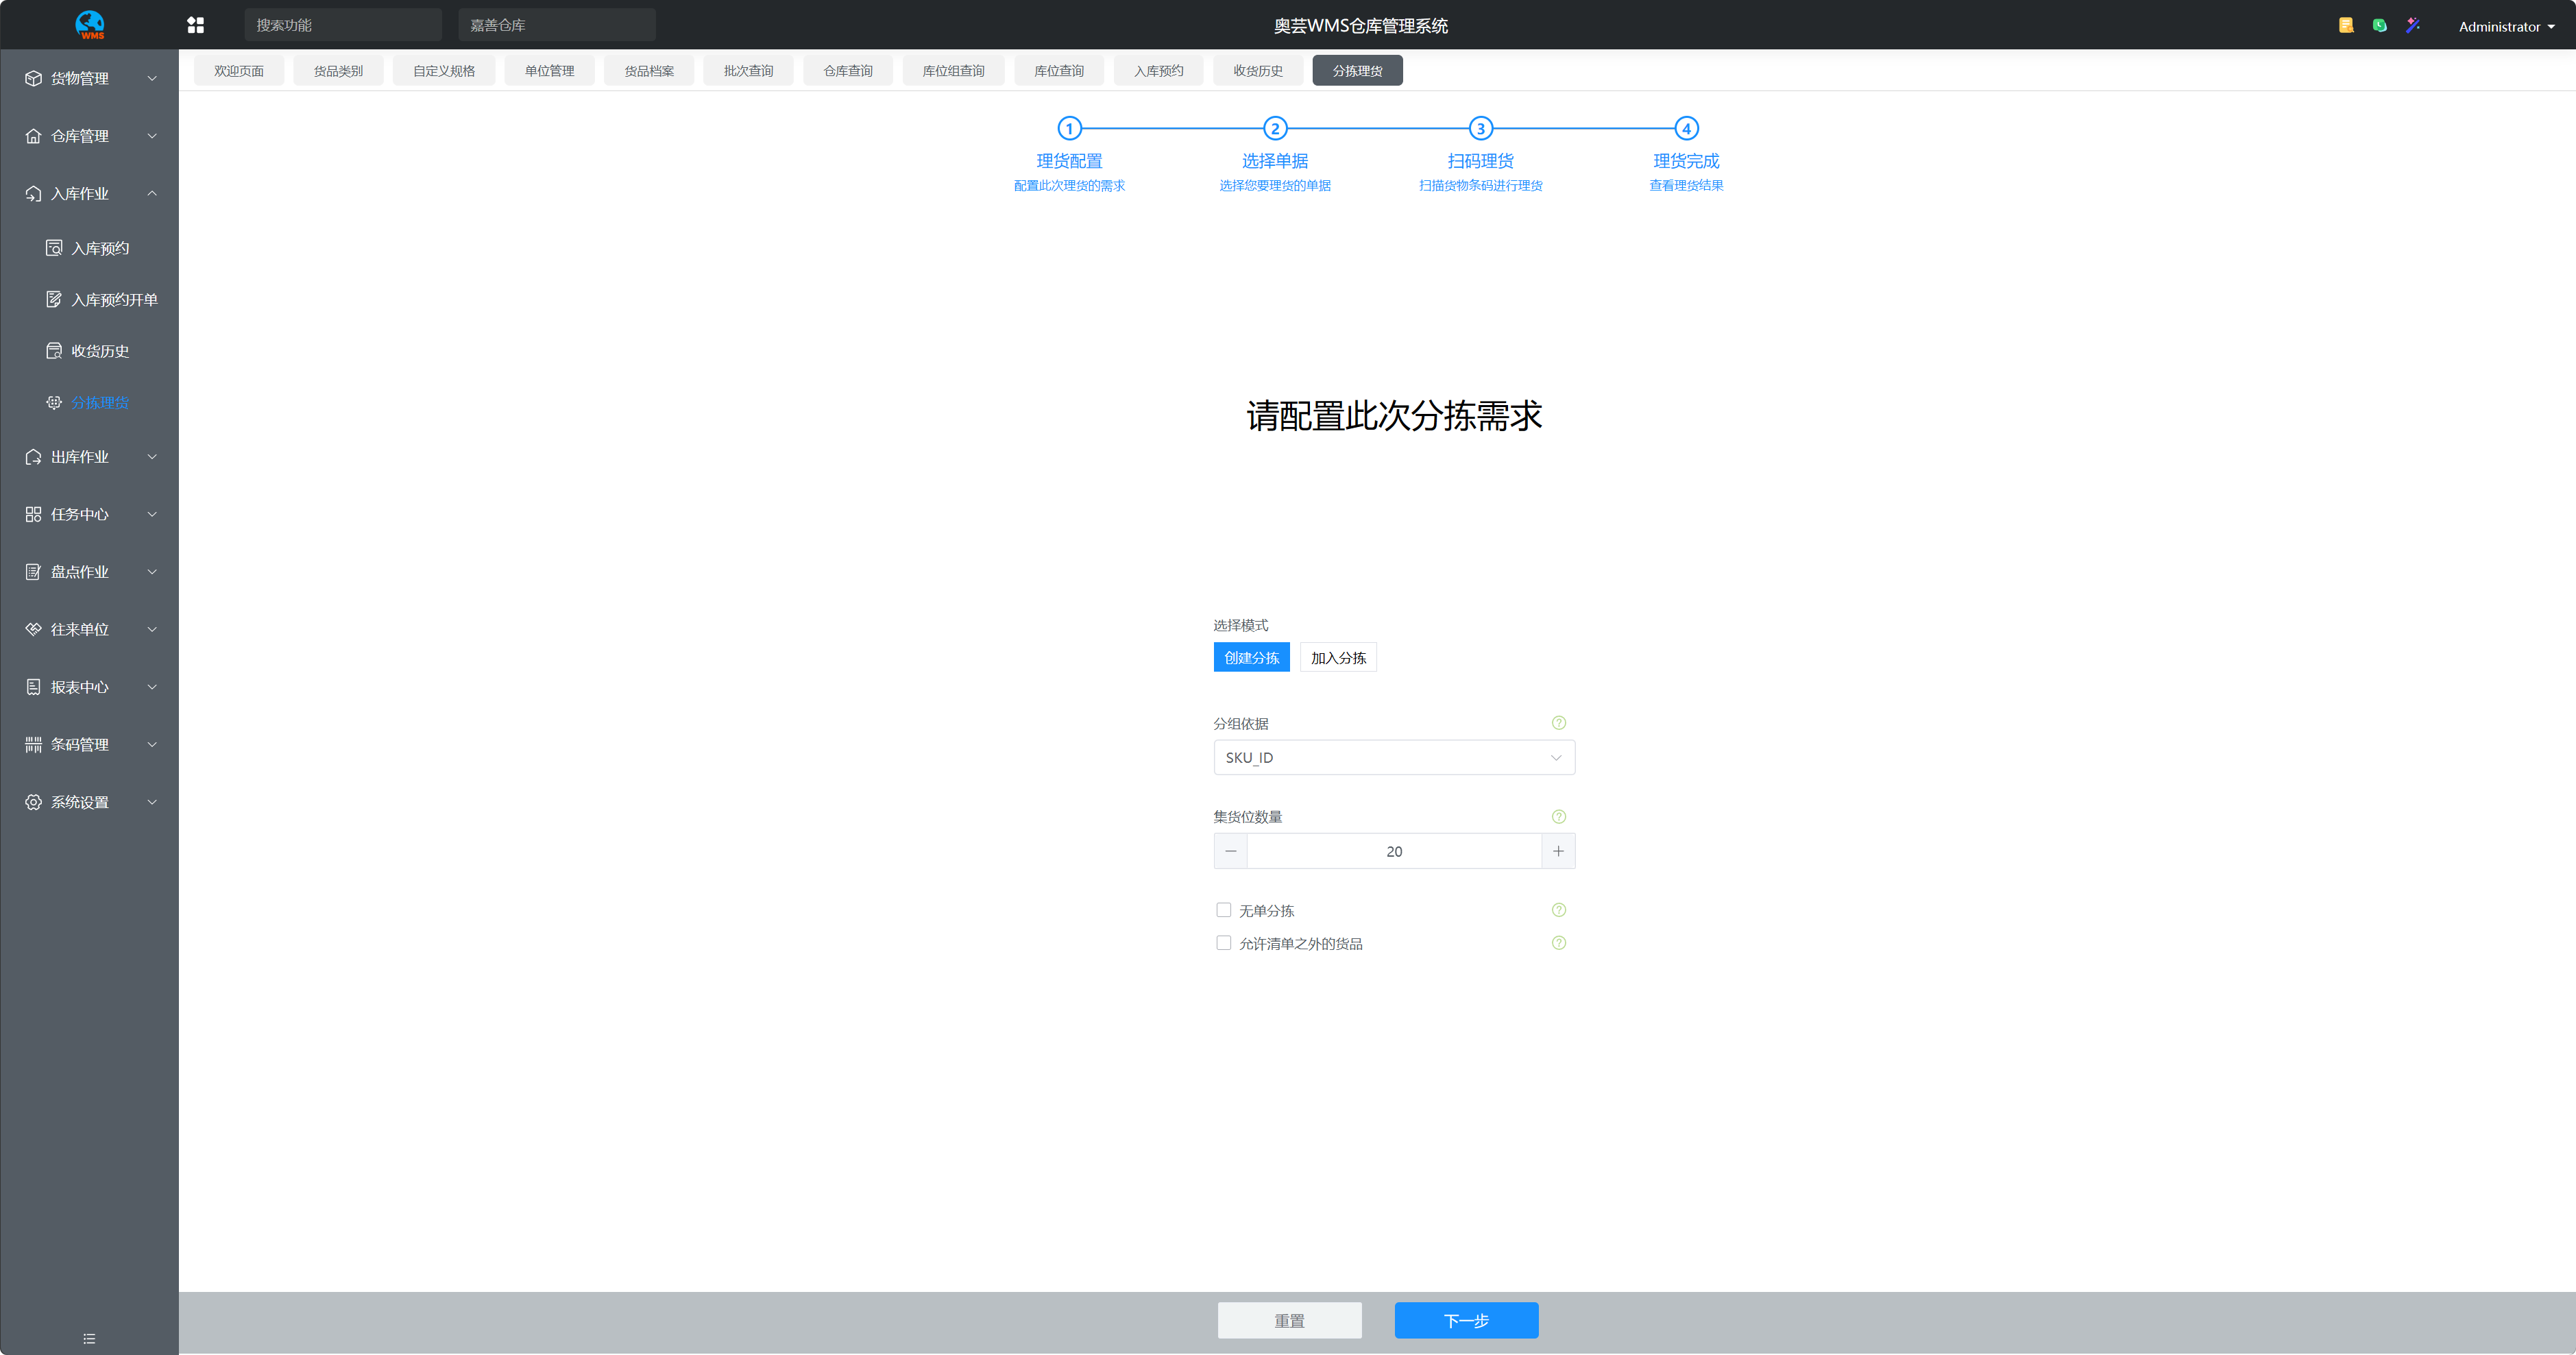
Task: Click the green circular icon in header
Action: [2380, 25]
